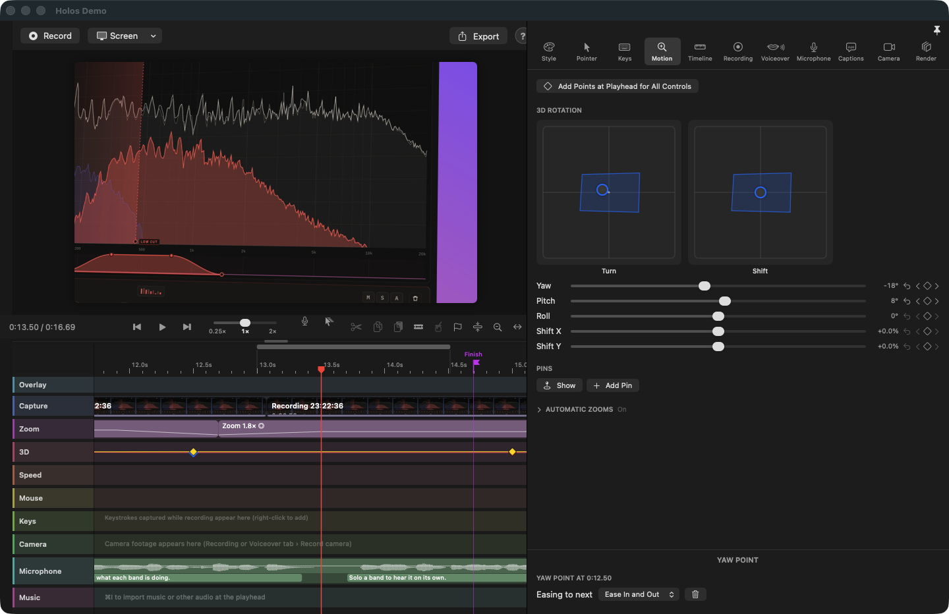Open the Render tab
Image resolution: width=949 pixels, height=614 pixels.
coord(926,51)
